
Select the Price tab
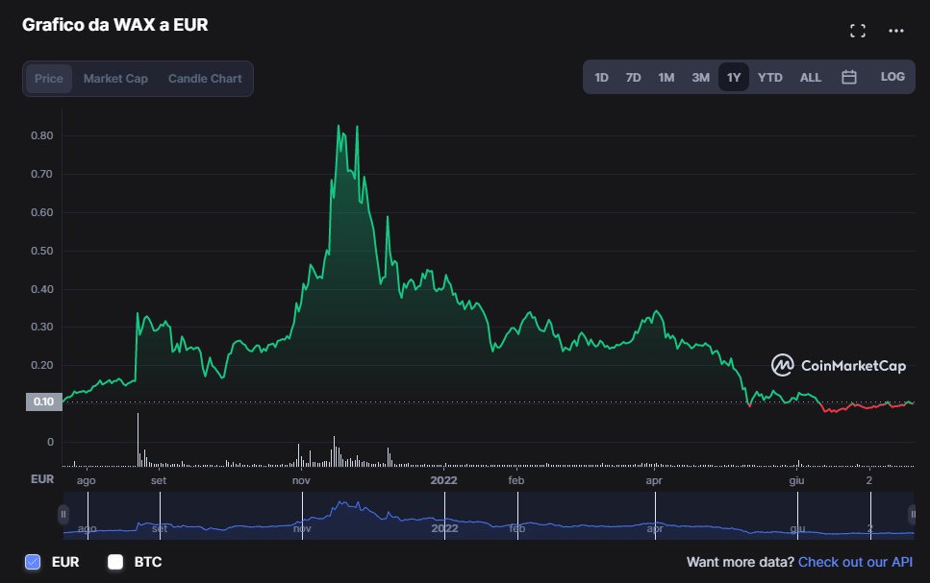[x=49, y=78]
